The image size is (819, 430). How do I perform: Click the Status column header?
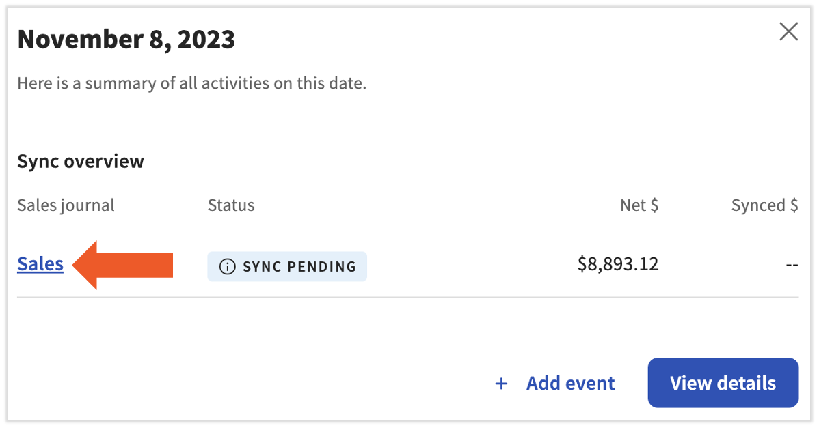[x=231, y=205]
